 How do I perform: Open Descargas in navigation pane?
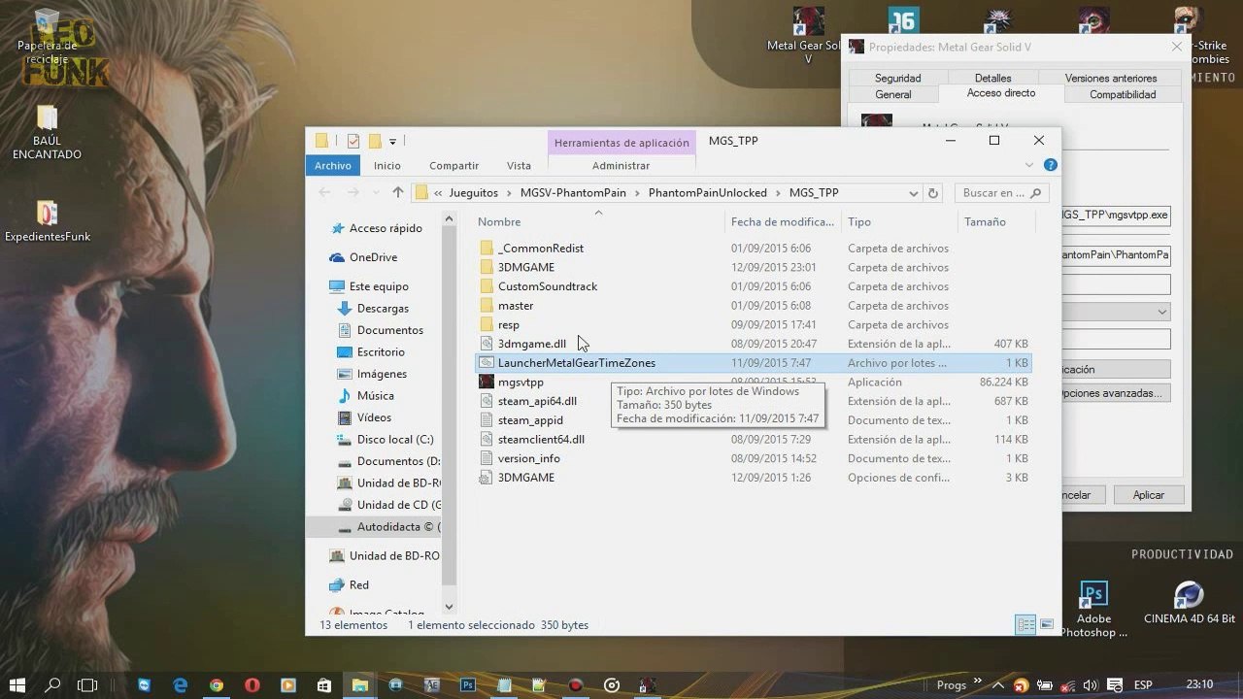tap(383, 309)
